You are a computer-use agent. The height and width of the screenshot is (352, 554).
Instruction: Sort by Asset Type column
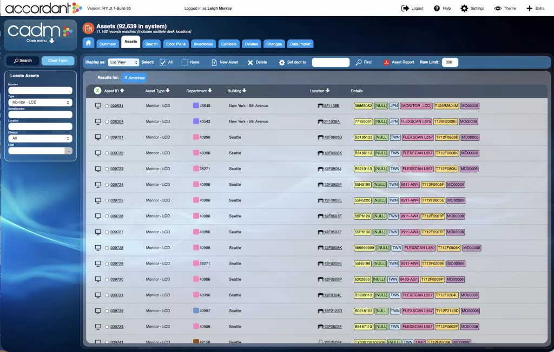point(157,91)
